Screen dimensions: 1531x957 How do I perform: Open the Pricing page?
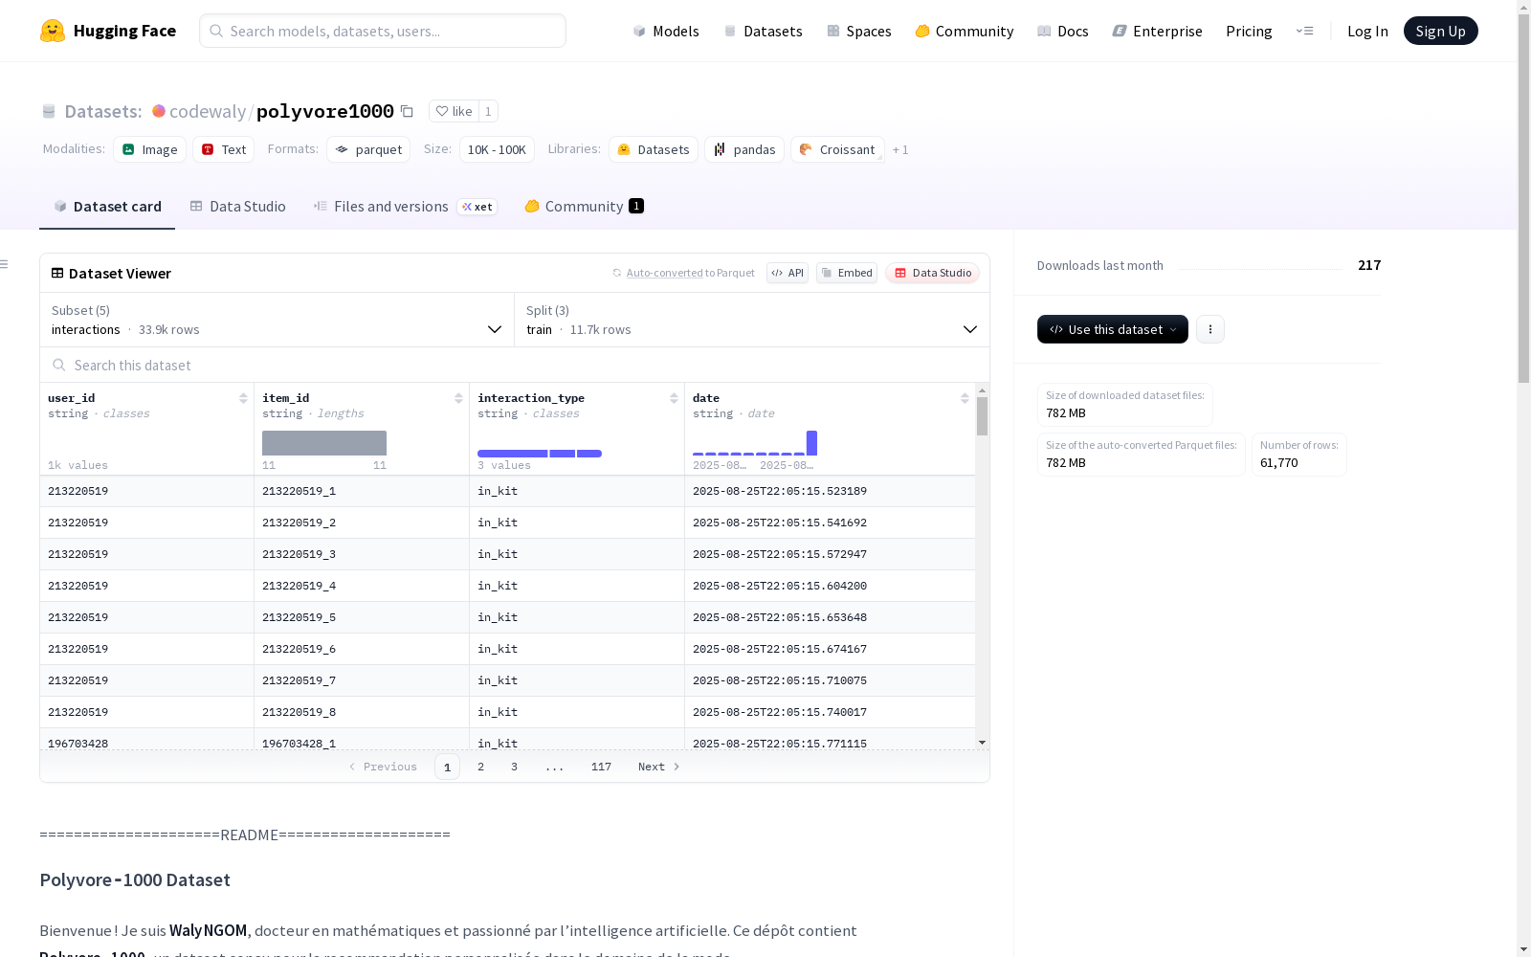(1249, 31)
